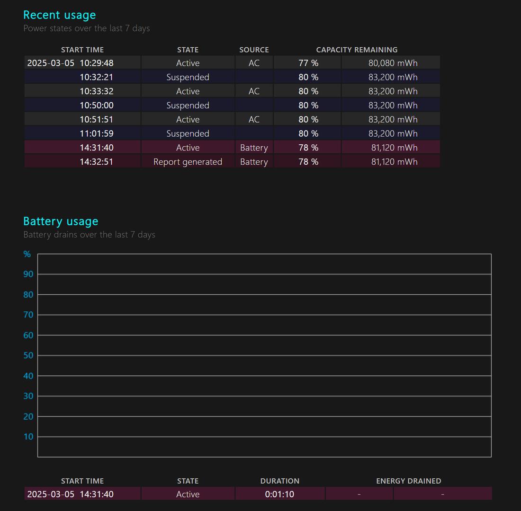521x511 pixels.
Task: Click the 14:32:51 start time
Action: pyautogui.click(x=96, y=162)
